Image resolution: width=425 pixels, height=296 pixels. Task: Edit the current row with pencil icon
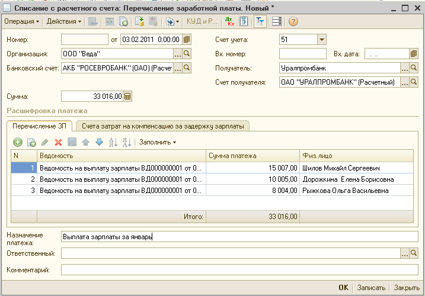click(44, 142)
